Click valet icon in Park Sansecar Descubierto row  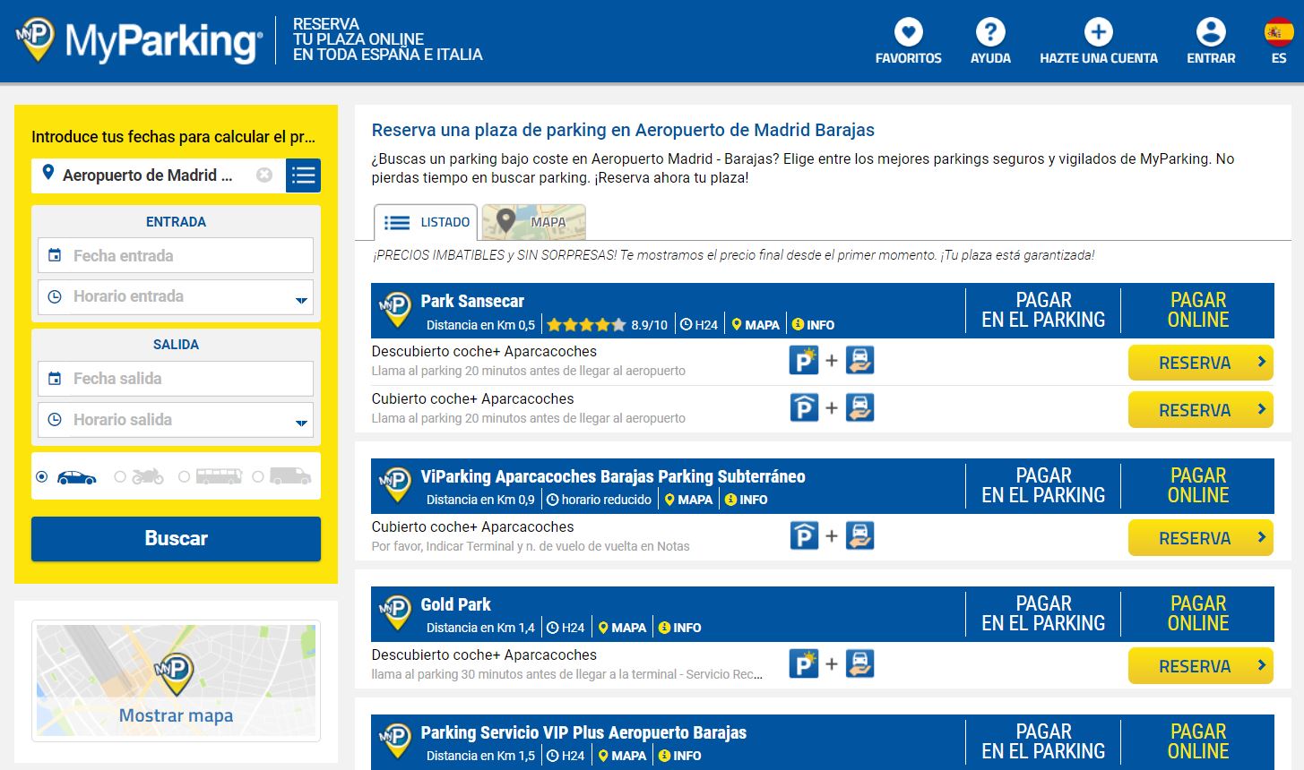pos(859,360)
